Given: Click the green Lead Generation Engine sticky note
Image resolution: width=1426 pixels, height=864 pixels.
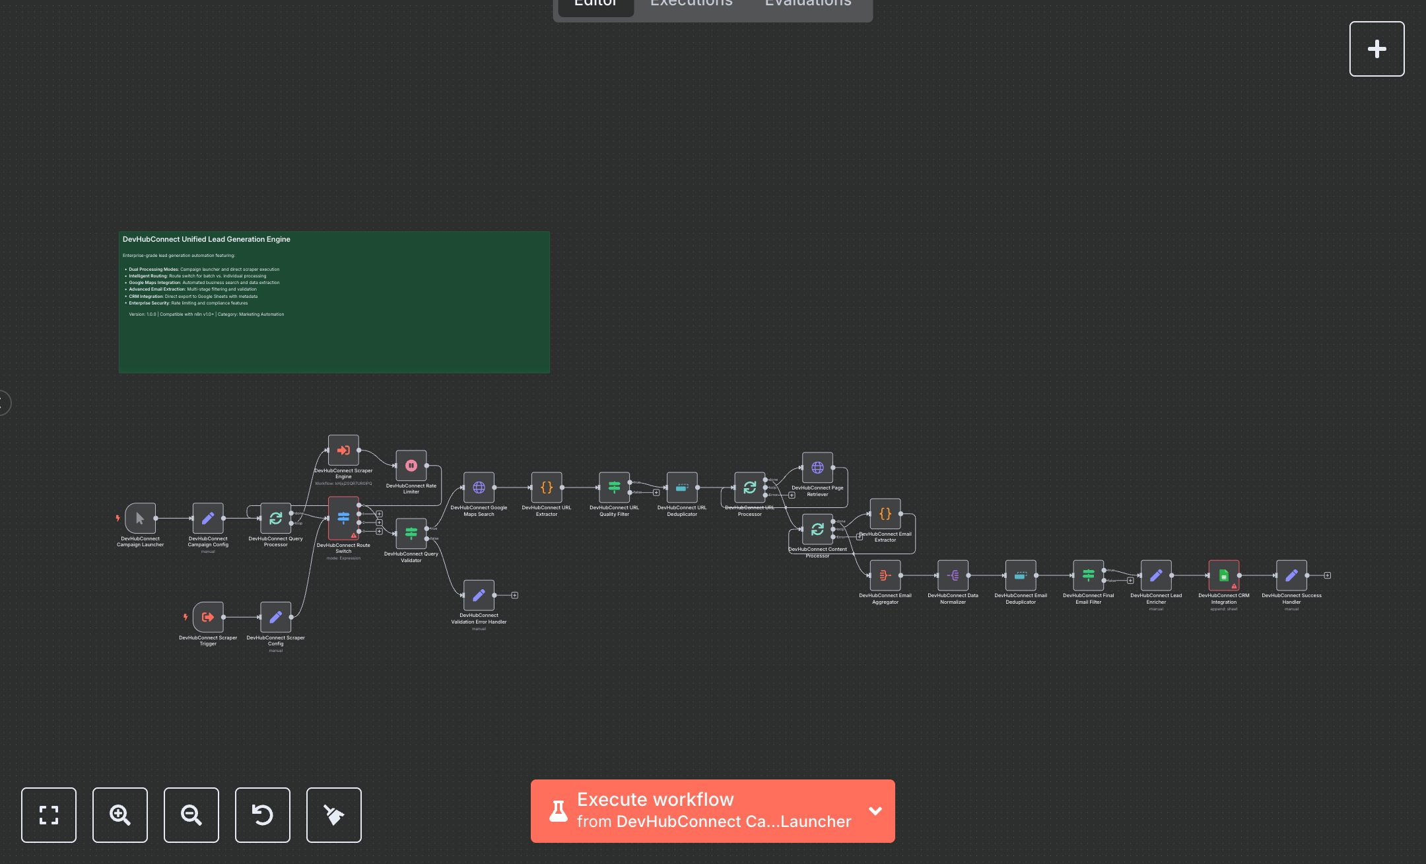Looking at the screenshot, I should coord(333,302).
